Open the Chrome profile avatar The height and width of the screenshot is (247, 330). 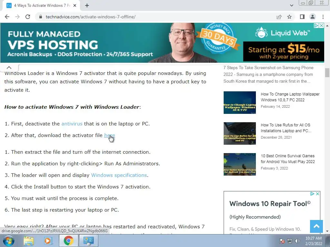pyautogui.click(x=313, y=17)
